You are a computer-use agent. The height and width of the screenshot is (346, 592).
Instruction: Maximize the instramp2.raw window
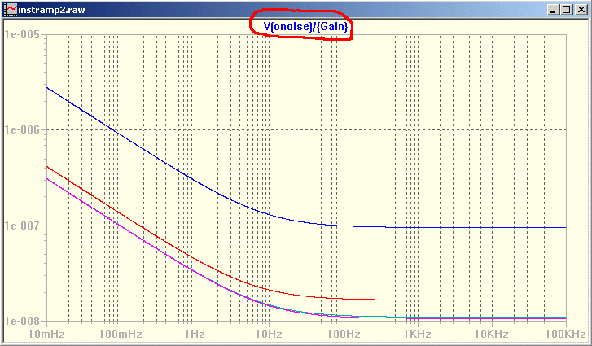click(566, 10)
